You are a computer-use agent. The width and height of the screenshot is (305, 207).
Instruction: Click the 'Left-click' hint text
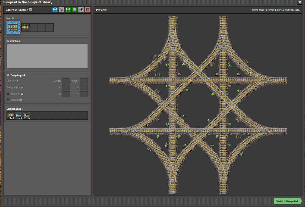tap(282, 10)
